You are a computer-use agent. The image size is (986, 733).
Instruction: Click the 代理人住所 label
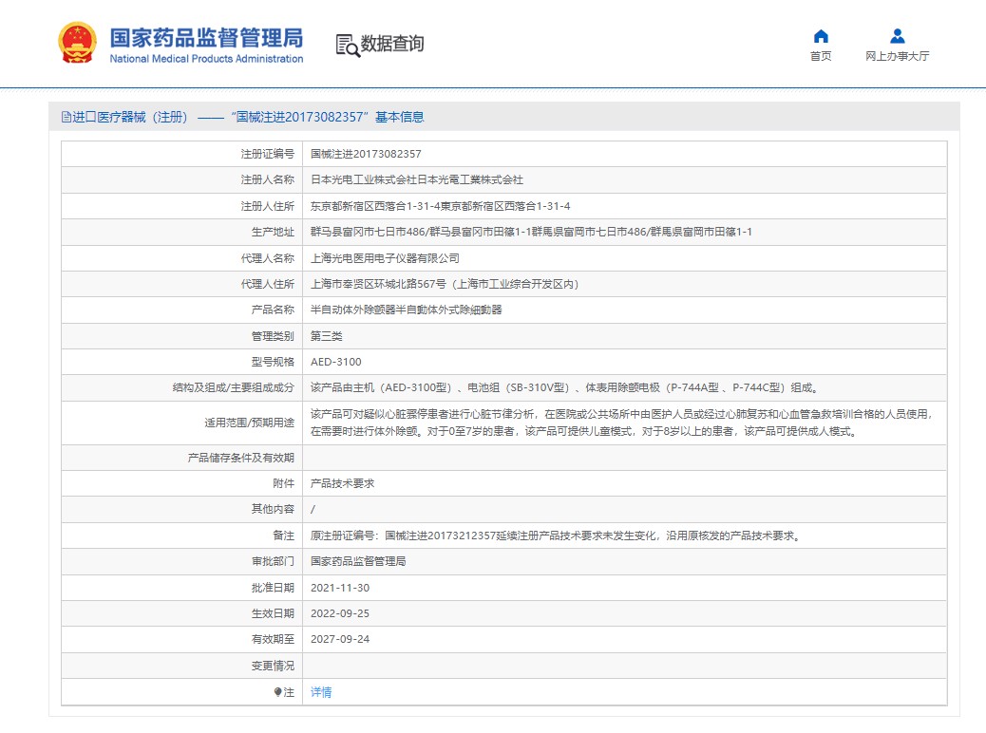[267, 284]
